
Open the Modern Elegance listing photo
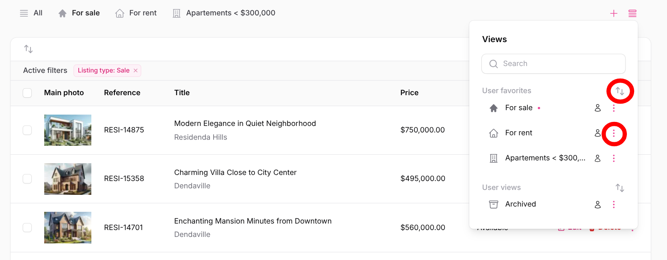click(67, 130)
